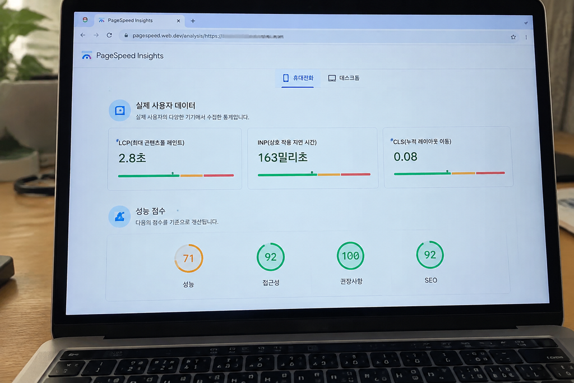Switch to the 데스크톱 tab
Viewport: 574px width, 383px height.
pyautogui.click(x=344, y=78)
